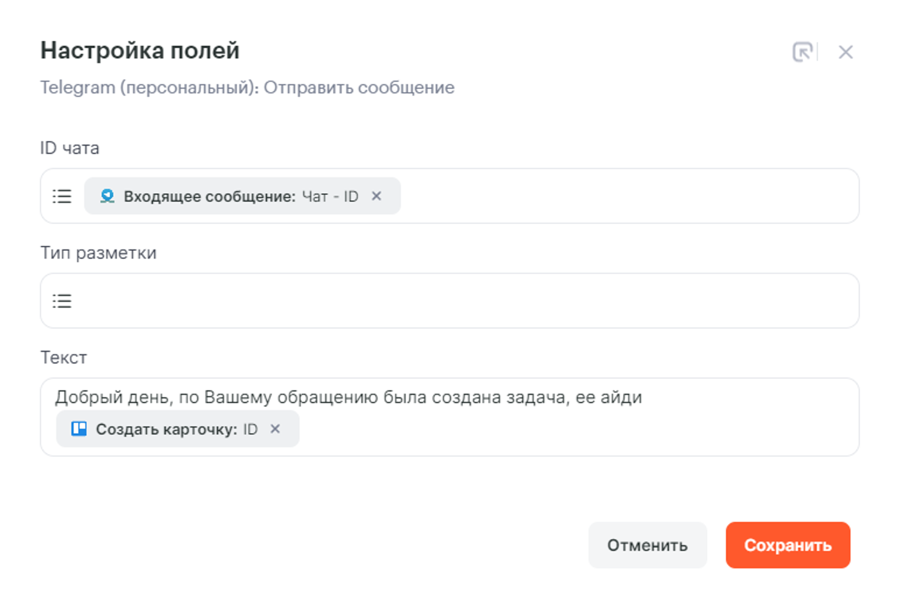Image resolution: width=905 pixels, height=604 pixels.
Task: Remove the Входящее сообщение chip
Action: 377,196
